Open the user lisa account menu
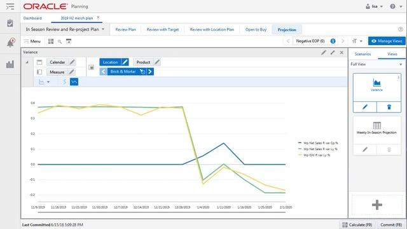The height and width of the screenshot is (229, 407). tap(374, 6)
